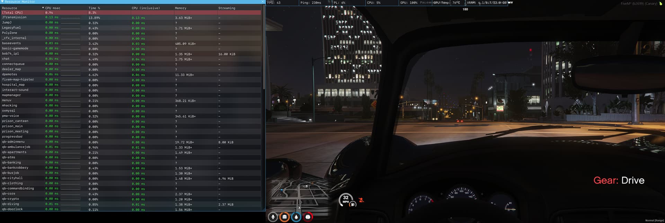Click the 32 MPH speedometer gauge
665x223 pixels.
[x=345, y=200]
